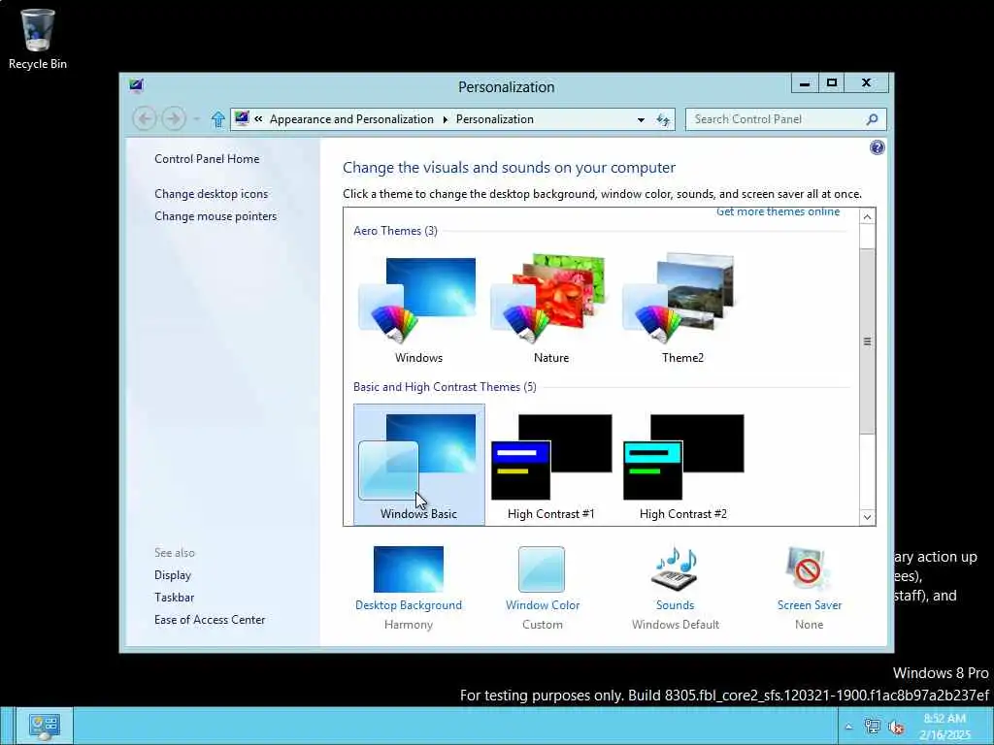Click the theme list scroll up arrow
994x745 pixels.
(x=867, y=216)
